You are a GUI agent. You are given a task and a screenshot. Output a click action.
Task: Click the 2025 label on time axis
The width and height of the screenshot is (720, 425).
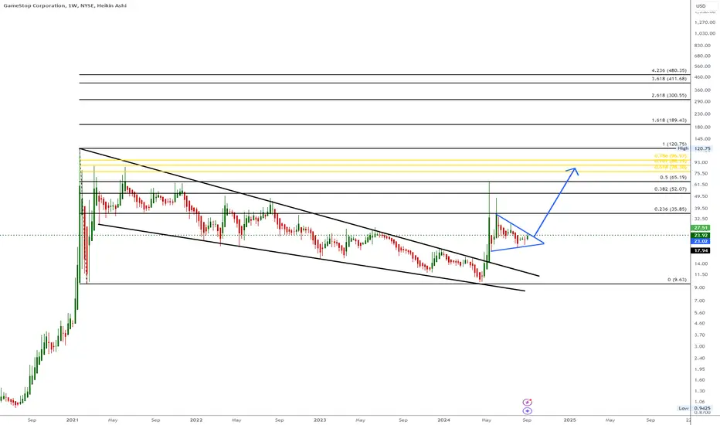[570, 420]
